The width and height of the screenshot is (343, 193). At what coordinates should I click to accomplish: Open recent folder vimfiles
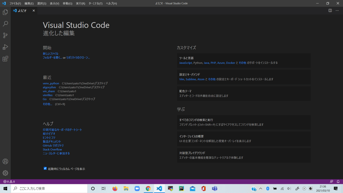coord(48,95)
